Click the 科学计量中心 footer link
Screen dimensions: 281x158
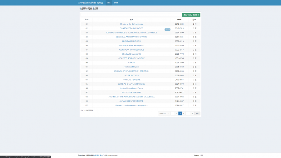coord(100,155)
